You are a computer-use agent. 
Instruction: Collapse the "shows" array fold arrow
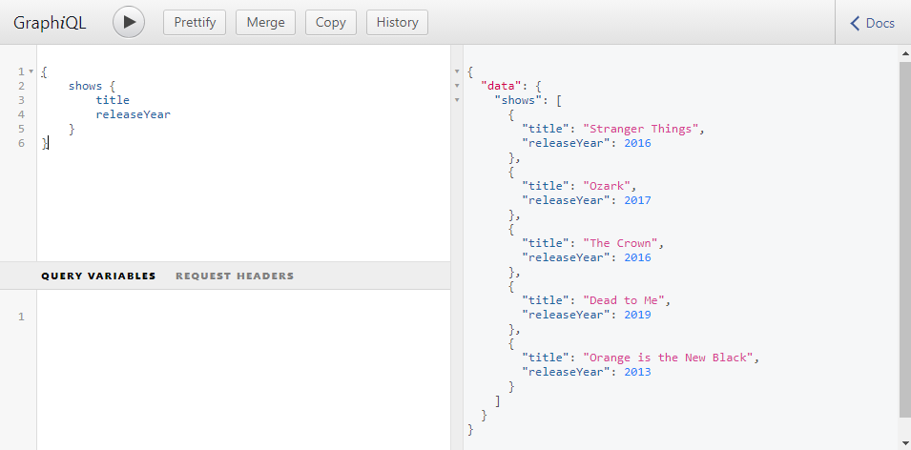pyautogui.click(x=457, y=100)
